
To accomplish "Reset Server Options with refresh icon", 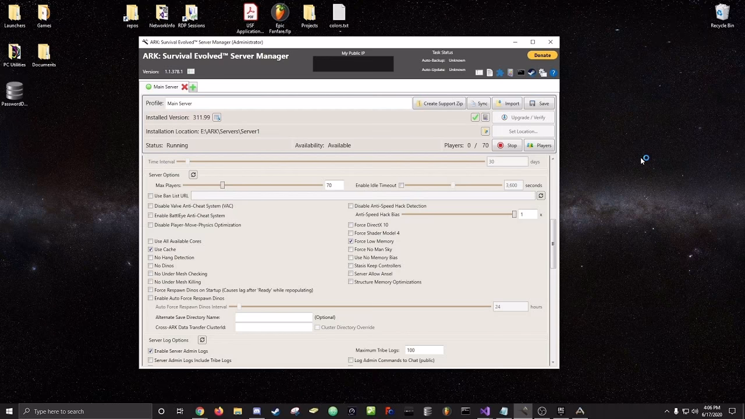I will click(193, 175).
